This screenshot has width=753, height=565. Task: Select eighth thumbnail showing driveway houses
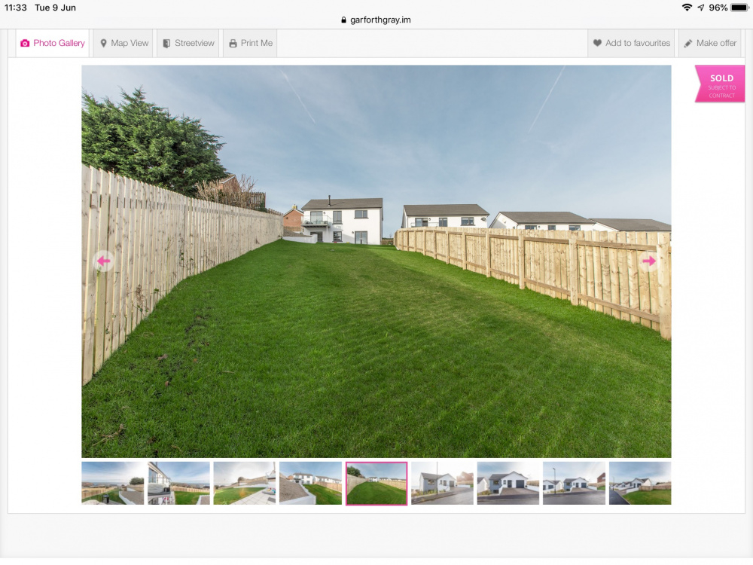(574, 484)
